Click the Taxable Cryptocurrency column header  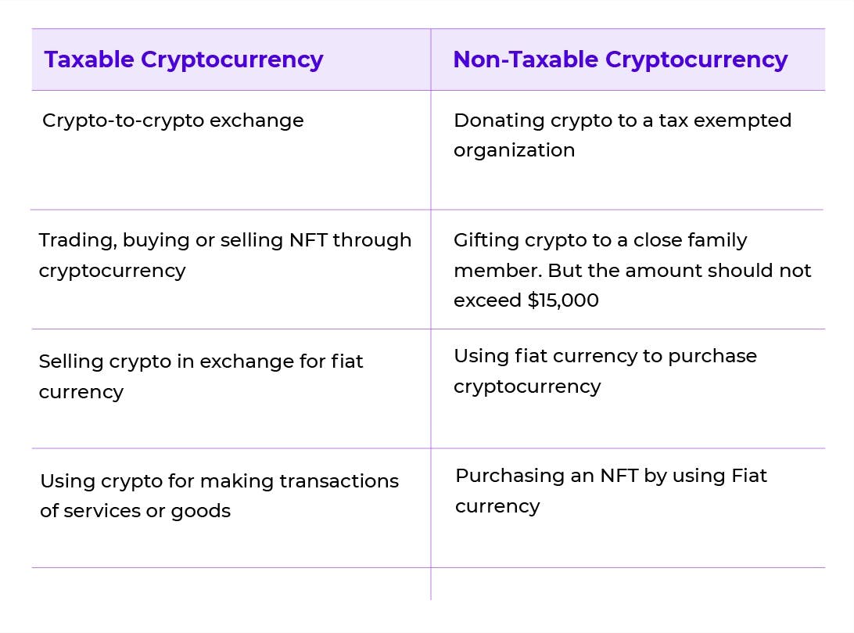tap(184, 60)
